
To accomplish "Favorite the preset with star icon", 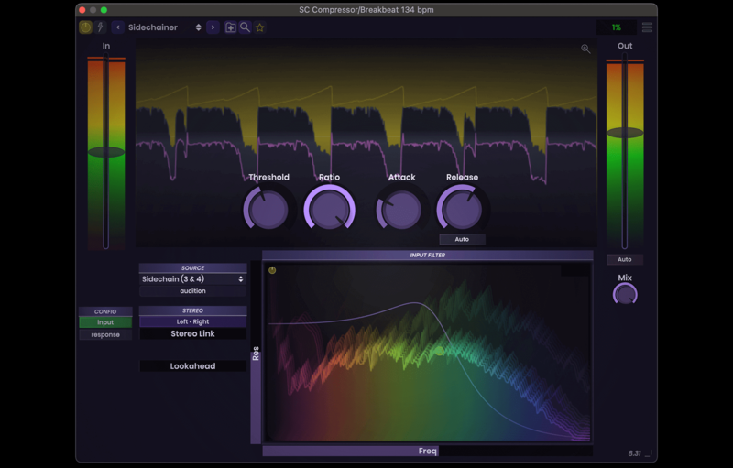I will [x=260, y=27].
